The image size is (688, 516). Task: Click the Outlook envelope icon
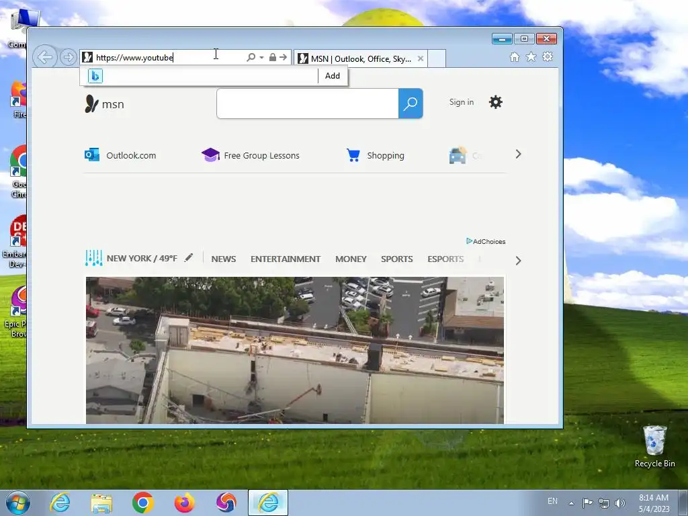coord(91,155)
